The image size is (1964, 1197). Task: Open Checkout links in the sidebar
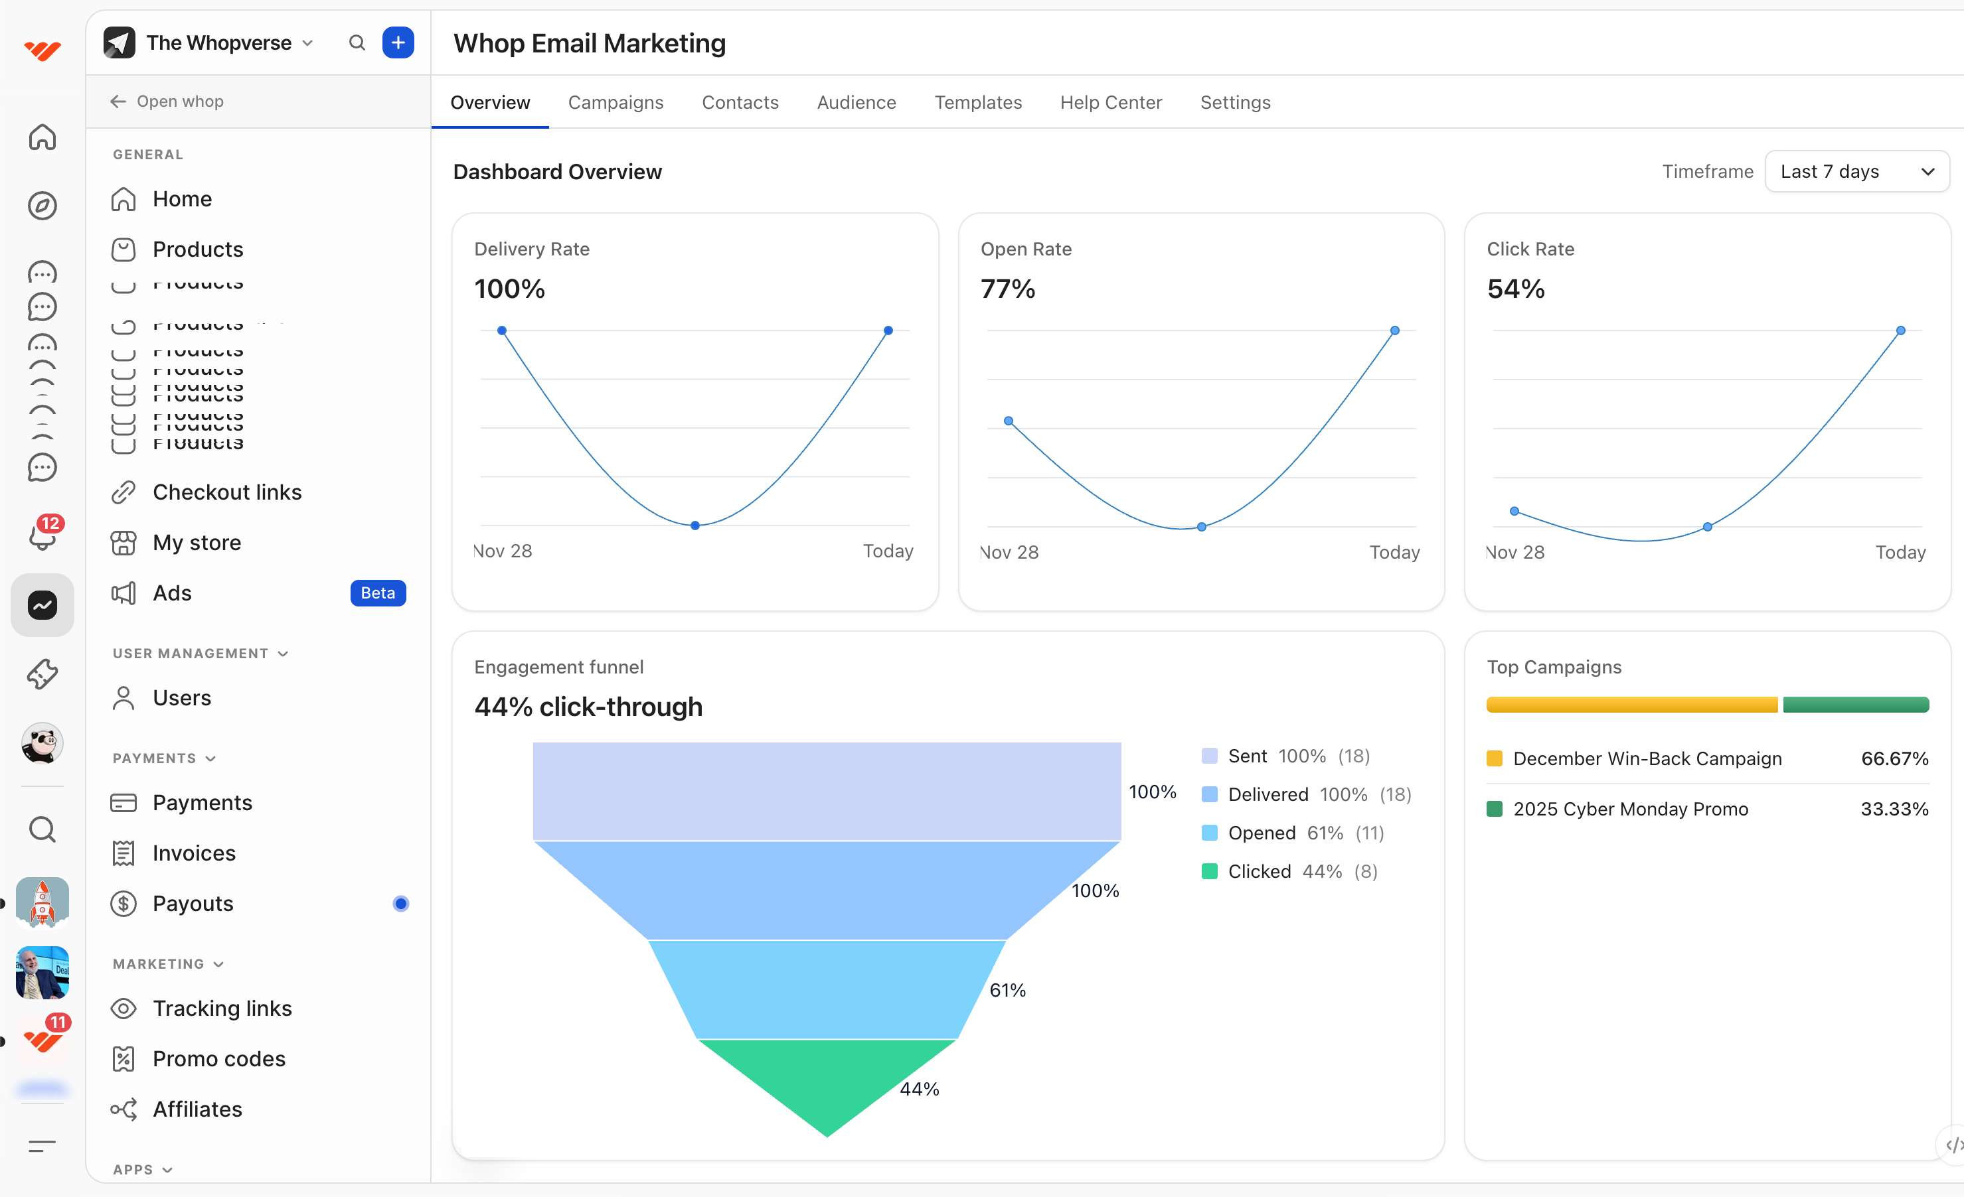[227, 492]
